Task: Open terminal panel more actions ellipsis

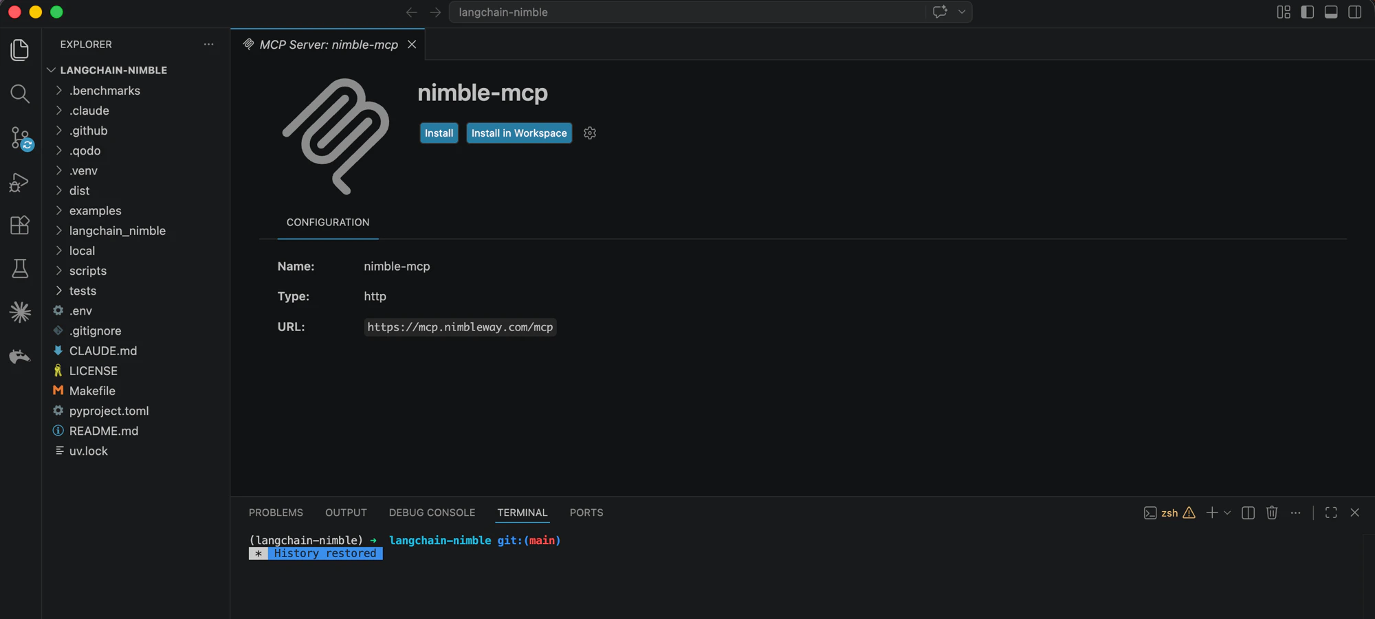Action: pyautogui.click(x=1295, y=513)
